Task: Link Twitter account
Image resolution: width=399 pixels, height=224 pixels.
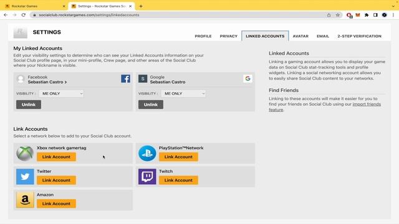Action: [56, 180]
